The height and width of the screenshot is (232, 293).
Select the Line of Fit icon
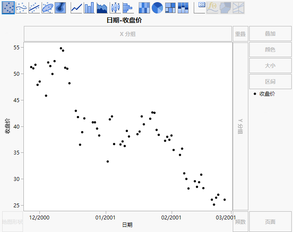click(34, 7)
